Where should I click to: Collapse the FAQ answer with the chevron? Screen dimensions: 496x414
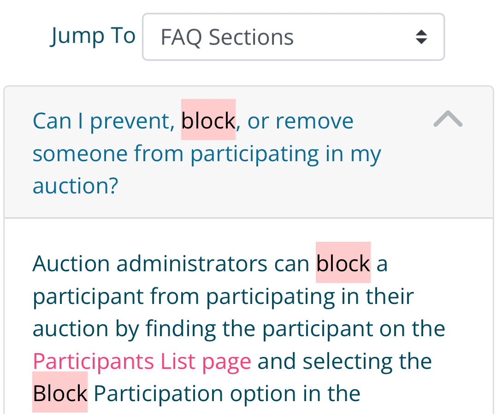point(448,120)
